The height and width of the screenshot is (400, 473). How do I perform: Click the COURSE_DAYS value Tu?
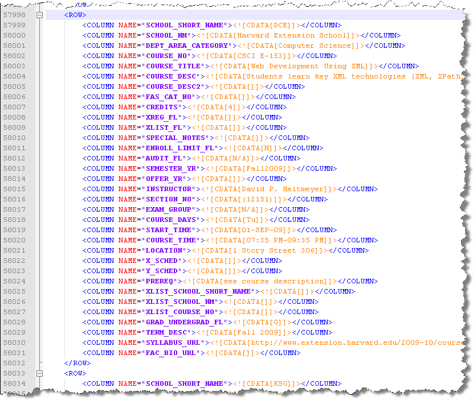(251, 220)
